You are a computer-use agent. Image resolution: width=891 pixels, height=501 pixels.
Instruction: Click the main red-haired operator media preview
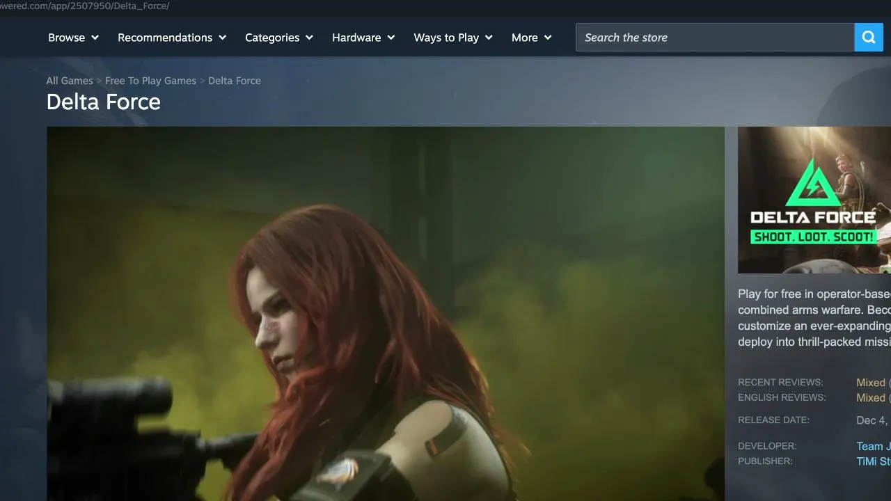386,314
